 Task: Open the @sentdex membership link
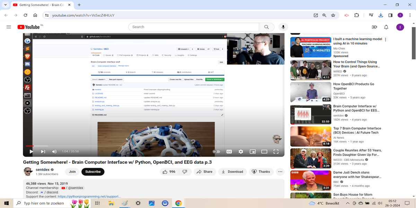(x=72, y=188)
